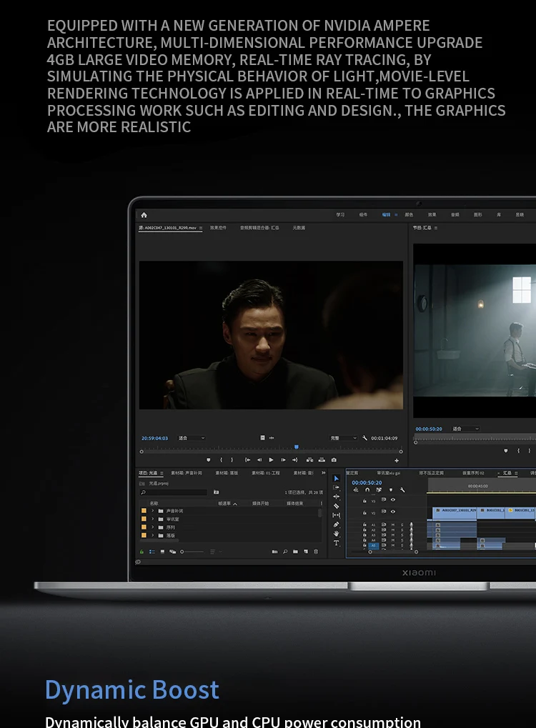This screenshot has height=728, width=536.
Task: Expand the 声音补词 bin folder
Action: (x=152, y=511)
